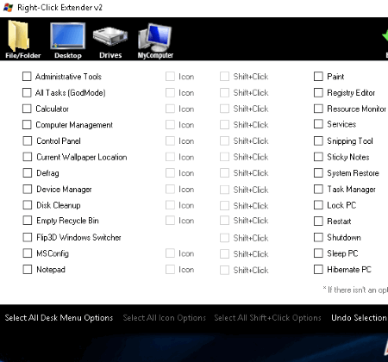This screenshot has height=362, width=388.
Task: Tick the All Tasks (GodMode) option
Action: point(27,92)
